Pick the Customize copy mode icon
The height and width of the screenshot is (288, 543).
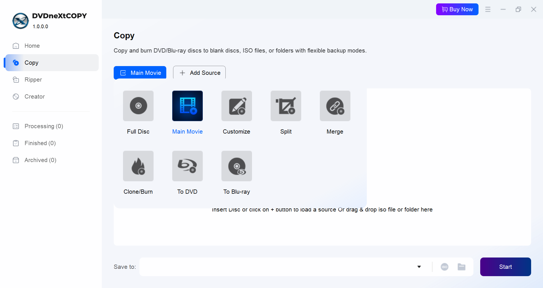237,106
